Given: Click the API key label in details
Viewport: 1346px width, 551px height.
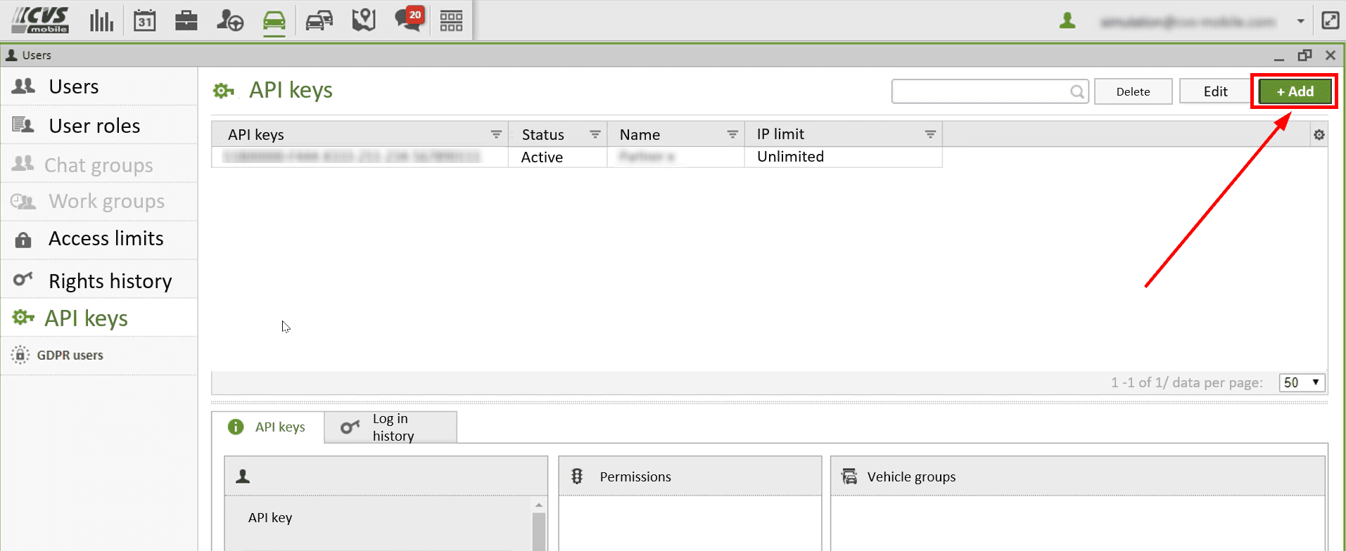Looking at the screenshot, I should (270, 518).
